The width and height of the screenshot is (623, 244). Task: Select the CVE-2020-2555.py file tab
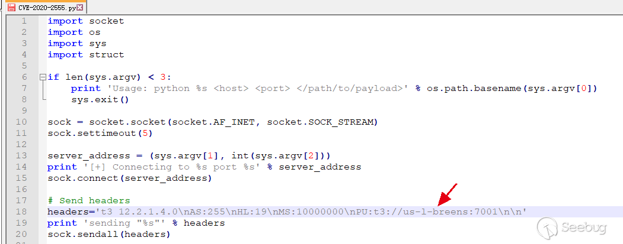click(46, 8)
